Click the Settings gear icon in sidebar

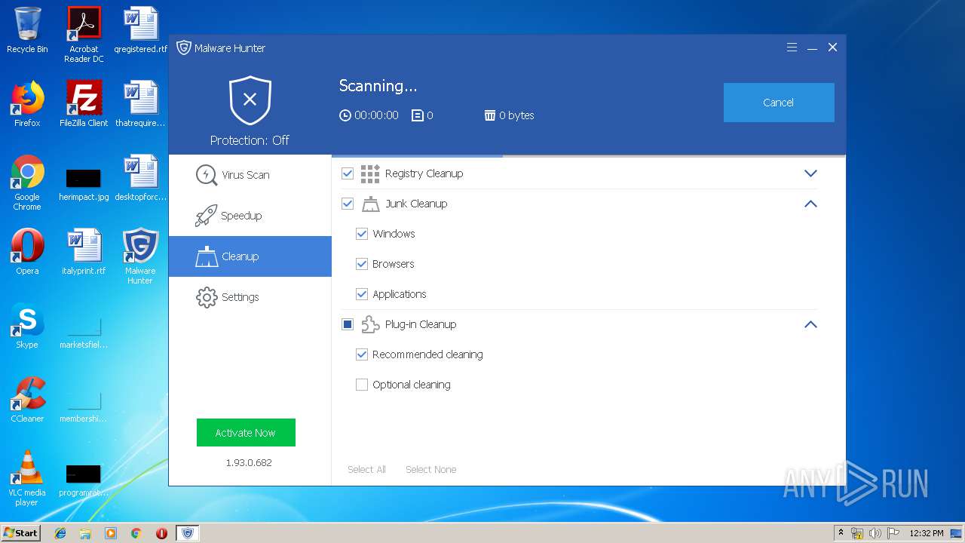[x=206, y=297]
